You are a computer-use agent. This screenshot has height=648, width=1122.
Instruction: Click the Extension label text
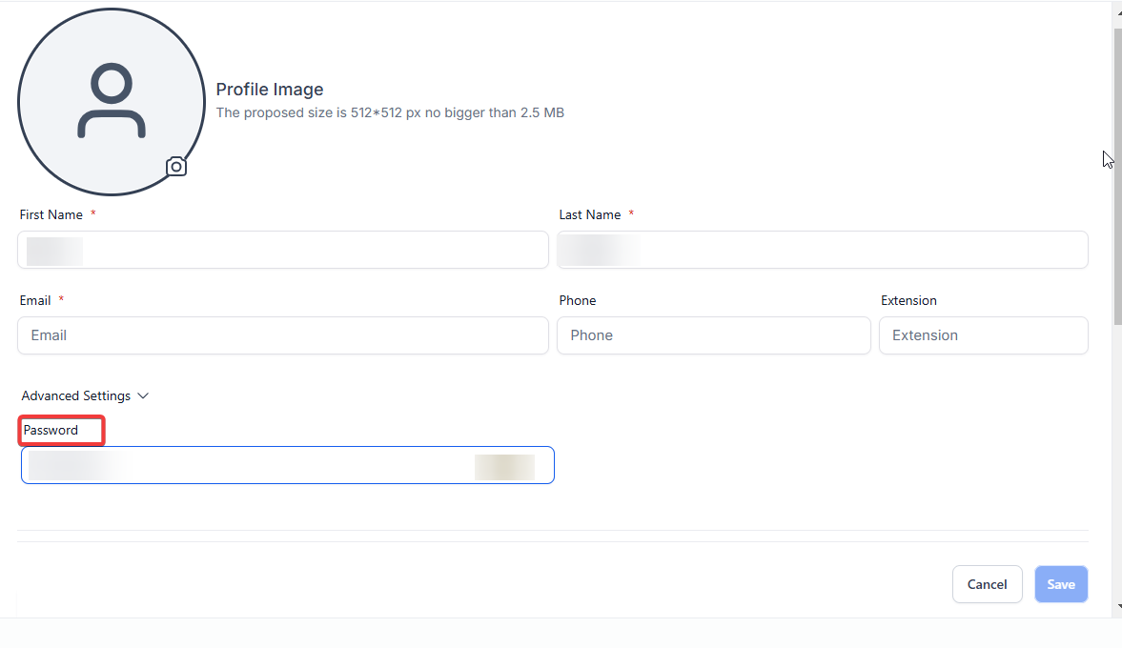pyautogui.click(x=908, y=300)
